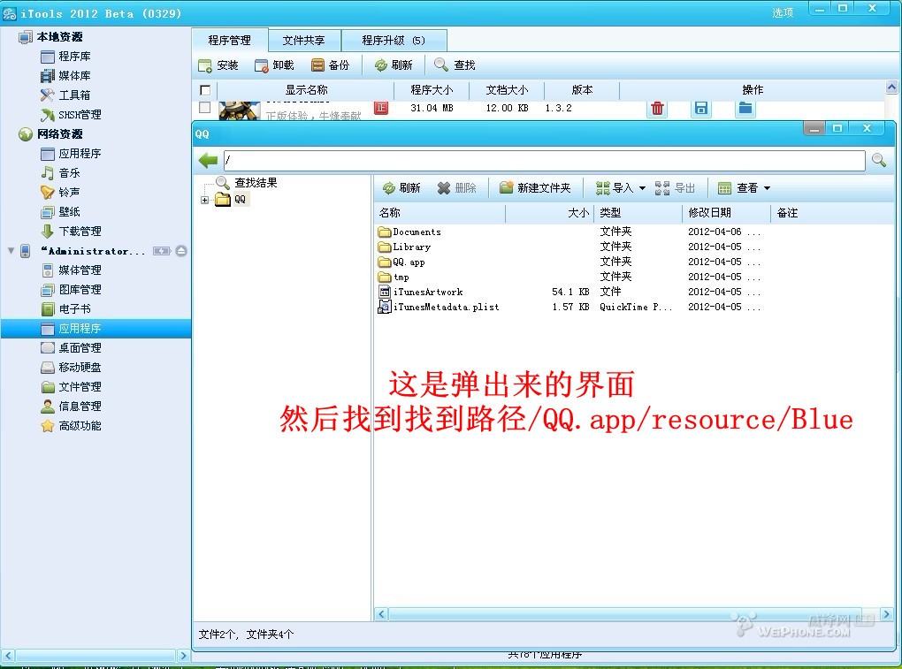Screen dimensions: 902x669
Task: Click 查找 search toolbar button
Action: tap(455, 65)
